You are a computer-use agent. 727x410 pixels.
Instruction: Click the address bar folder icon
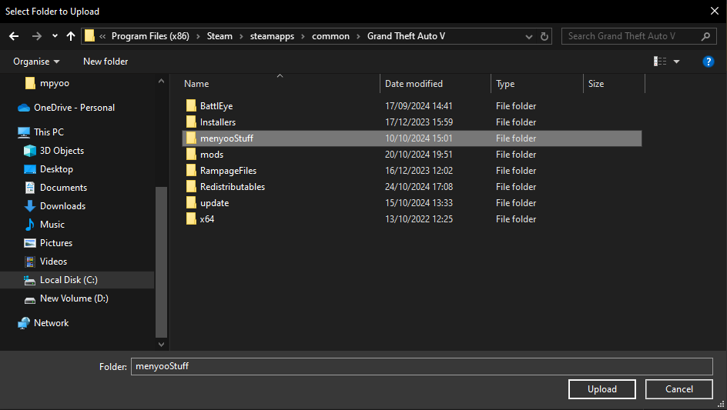89,36
